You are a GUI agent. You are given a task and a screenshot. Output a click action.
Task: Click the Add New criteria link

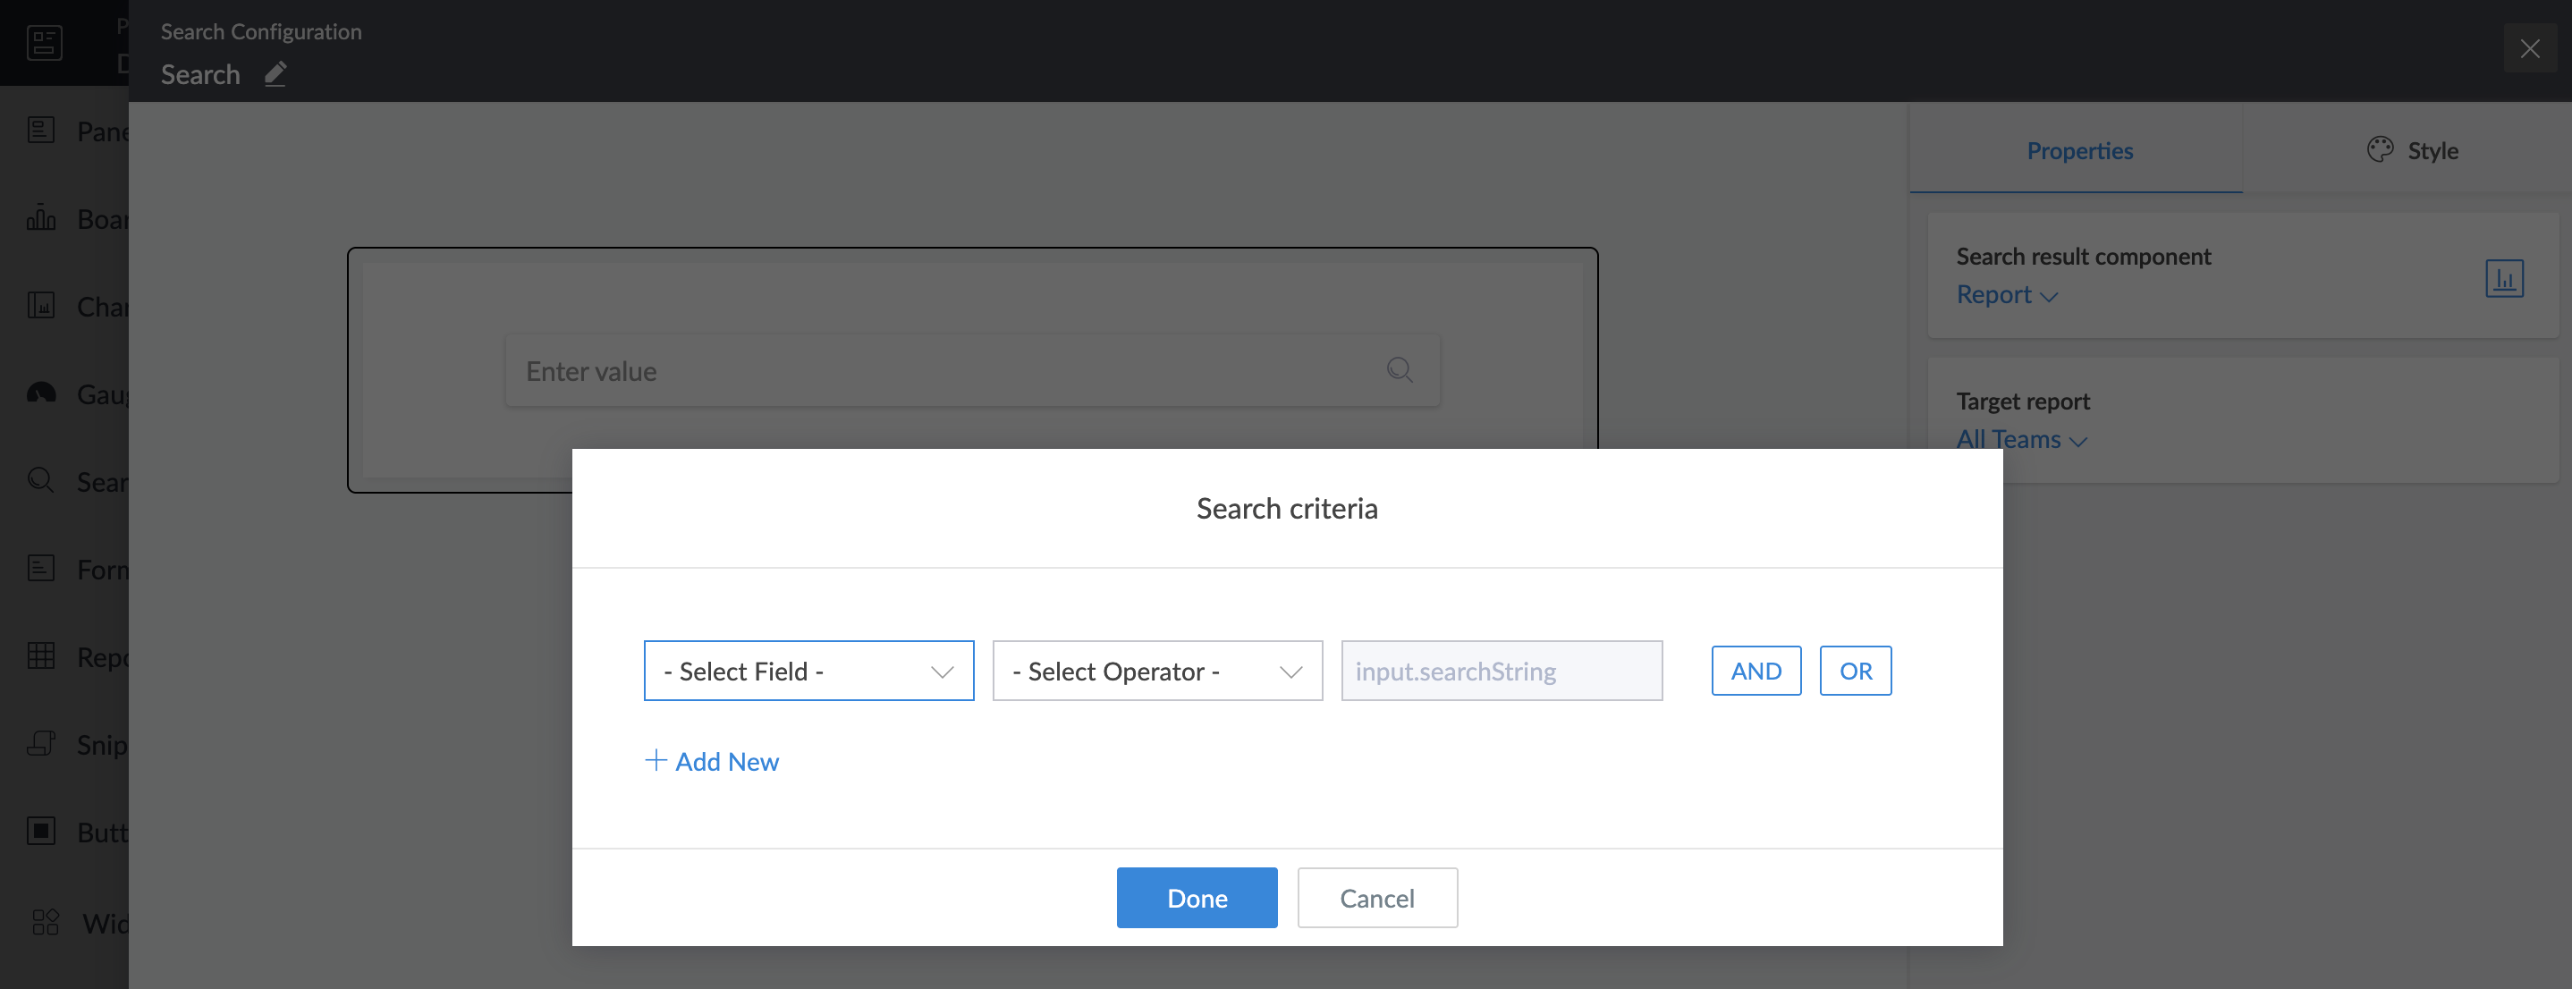tap(712, 762)
